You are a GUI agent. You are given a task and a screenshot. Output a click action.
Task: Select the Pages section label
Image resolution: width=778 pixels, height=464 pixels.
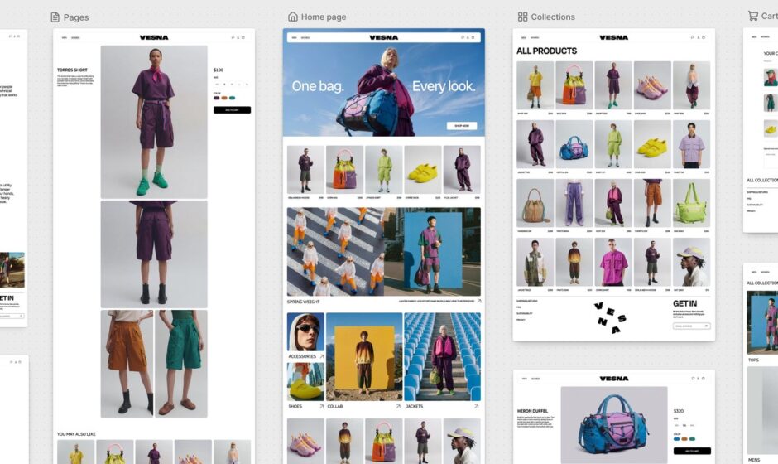point(76,17)
